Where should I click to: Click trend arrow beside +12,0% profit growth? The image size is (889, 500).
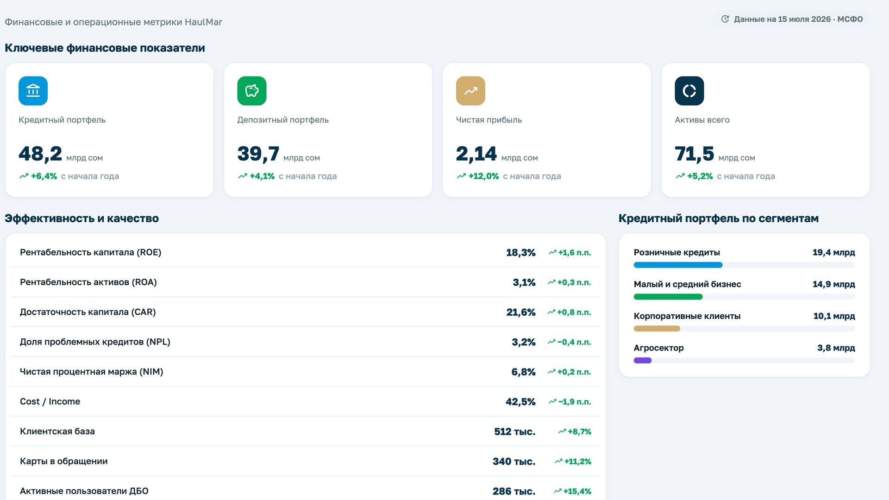pos(461,176)
